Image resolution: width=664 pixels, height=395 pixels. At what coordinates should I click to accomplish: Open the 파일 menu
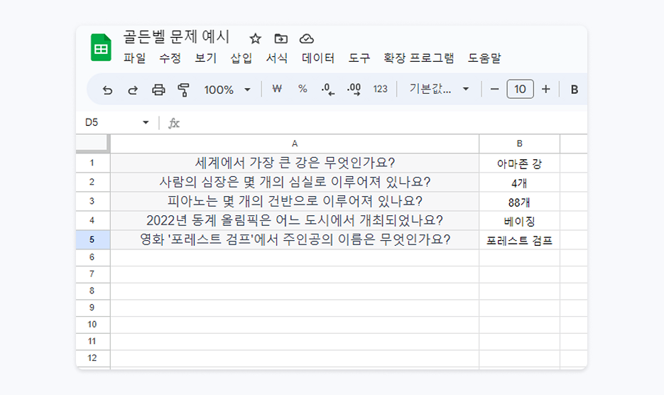[135, 58]
